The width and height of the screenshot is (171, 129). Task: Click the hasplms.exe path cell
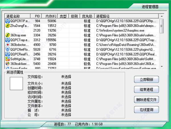(x=120, y=30)
